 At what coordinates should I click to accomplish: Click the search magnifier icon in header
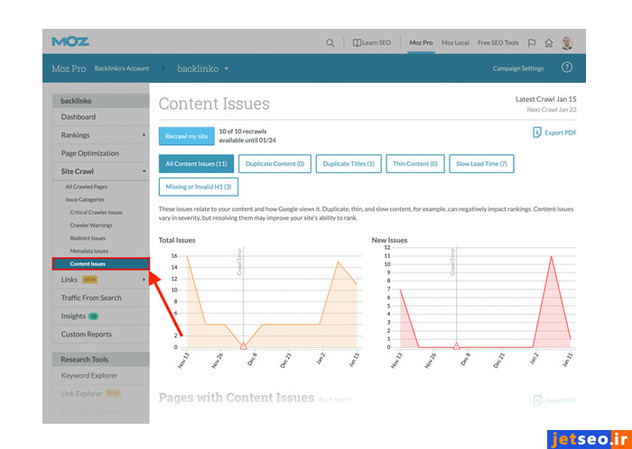(x=330, y=42)
